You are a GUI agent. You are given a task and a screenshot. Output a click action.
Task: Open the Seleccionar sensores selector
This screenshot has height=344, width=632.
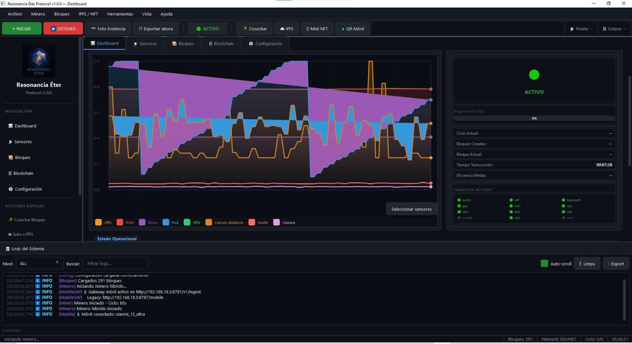pos(411,209)
